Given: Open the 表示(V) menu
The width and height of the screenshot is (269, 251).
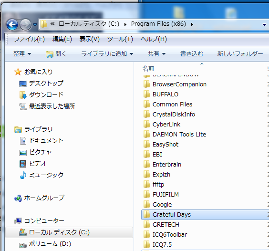Looking at the screenshot, I should 90,39.
